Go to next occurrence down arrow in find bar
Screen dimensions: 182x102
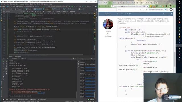30,12
